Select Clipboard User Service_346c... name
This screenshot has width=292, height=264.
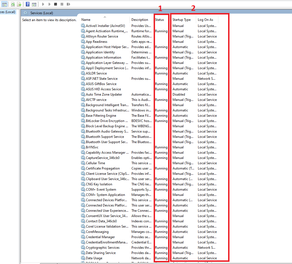point(108,179)
